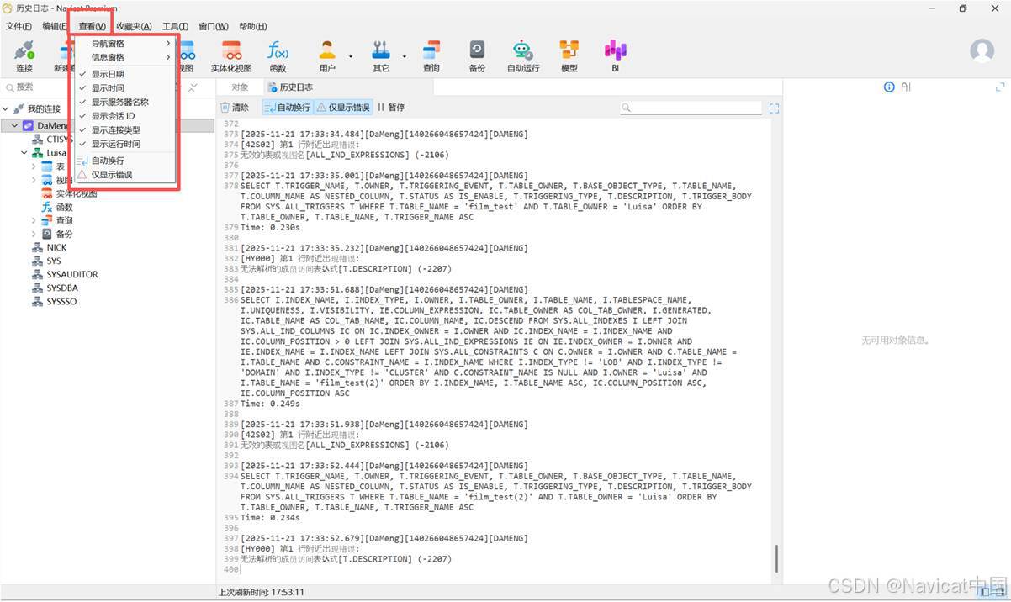Click the expand icon in AI panel
This screenshot has width=1011, height=602.
click(1000, 87)
